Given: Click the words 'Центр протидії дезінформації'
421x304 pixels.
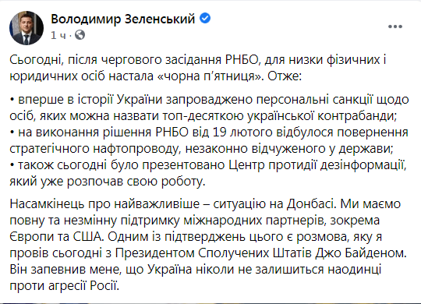Looking at the screenshot, I should [317, 165].
